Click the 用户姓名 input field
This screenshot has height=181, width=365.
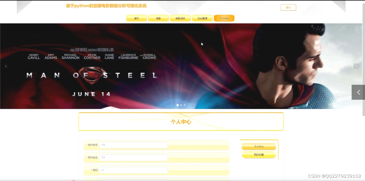[x=134, y=158]
